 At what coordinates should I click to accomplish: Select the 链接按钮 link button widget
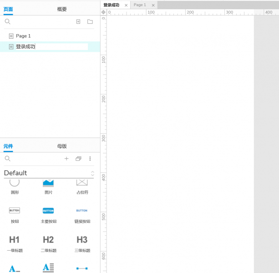pos(82,215)
